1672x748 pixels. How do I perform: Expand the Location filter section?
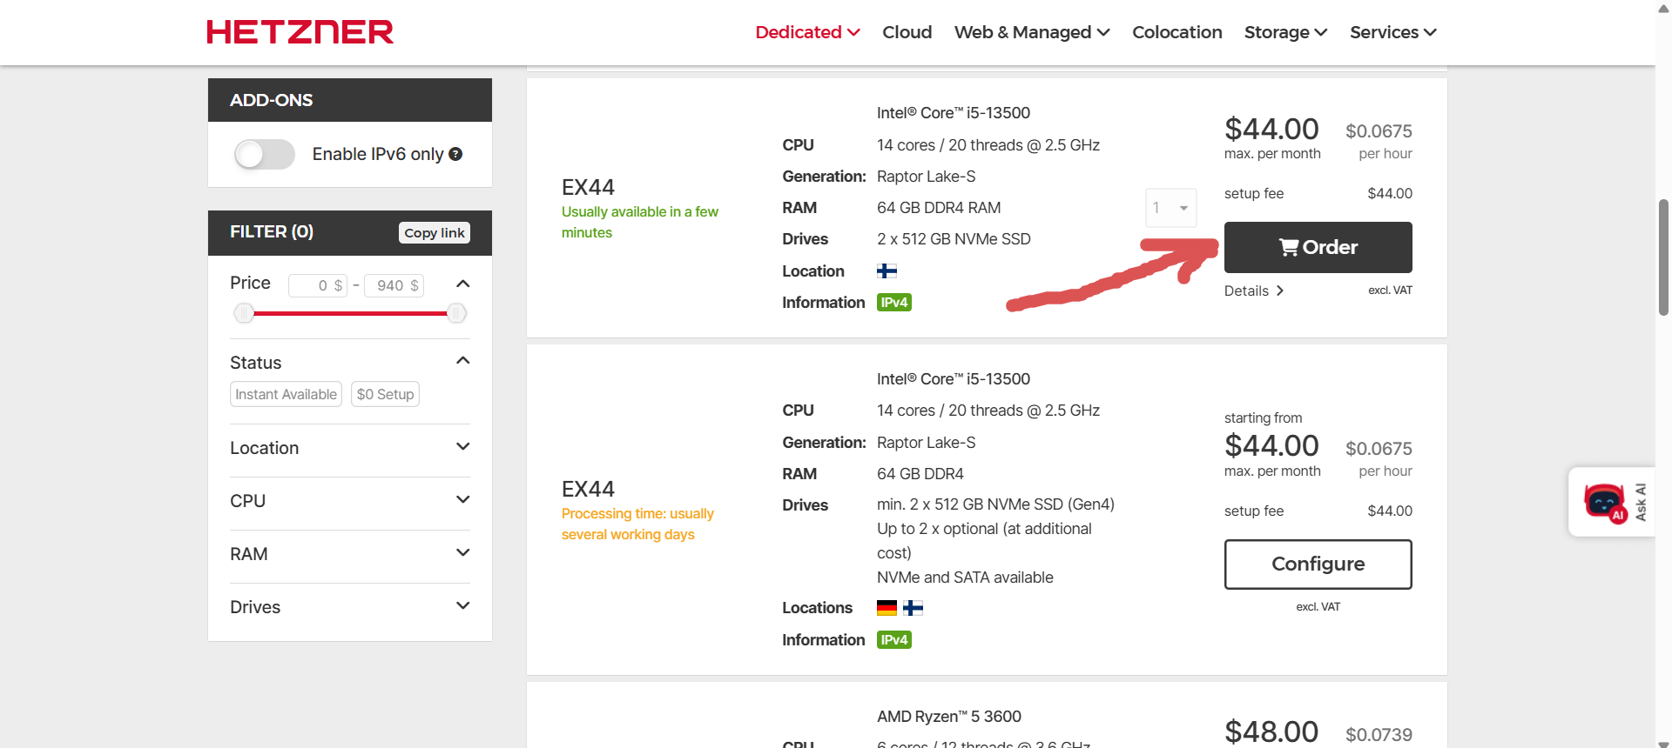click(349, 448)
